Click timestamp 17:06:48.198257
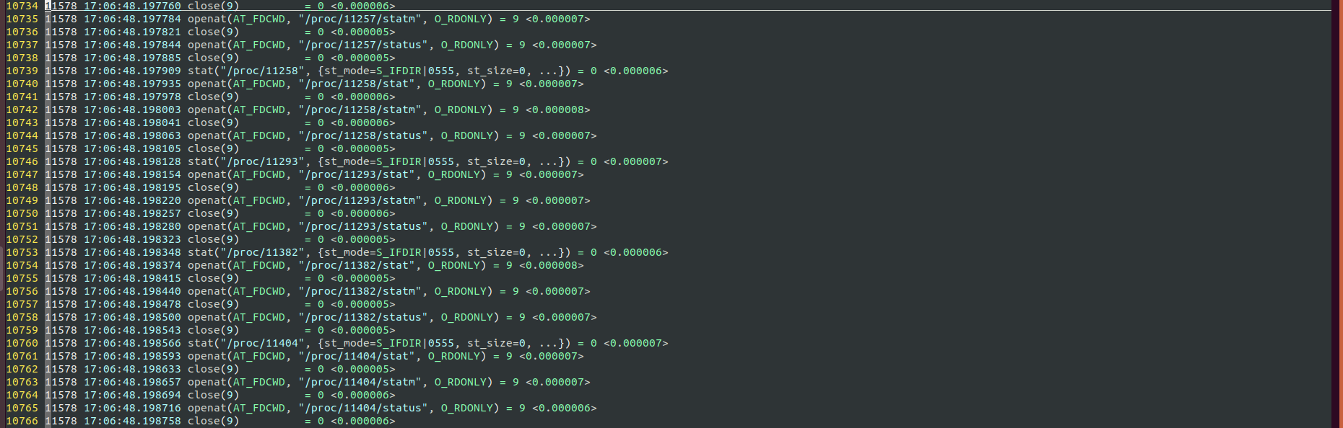Image resolution: width=1343 pixels, height=428 pixels. [132, 213]
